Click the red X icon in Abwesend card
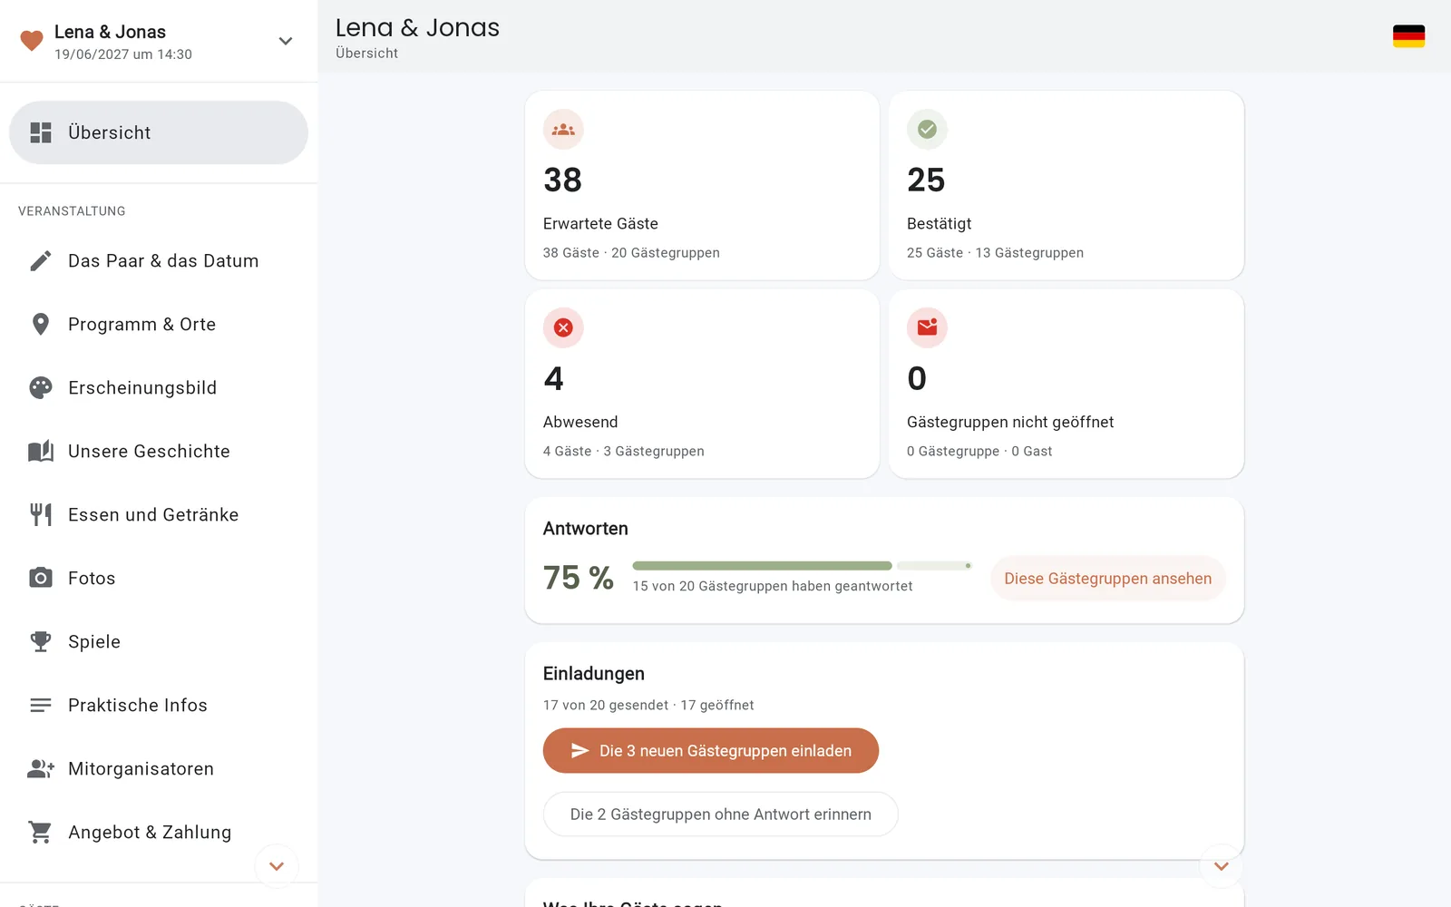This screenshot has width=1451, height=907. [563, 327]
